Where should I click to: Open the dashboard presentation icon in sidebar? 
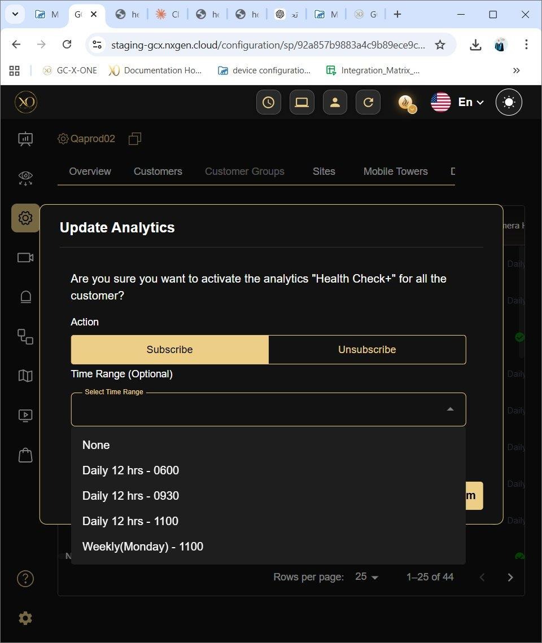point(25,139)
